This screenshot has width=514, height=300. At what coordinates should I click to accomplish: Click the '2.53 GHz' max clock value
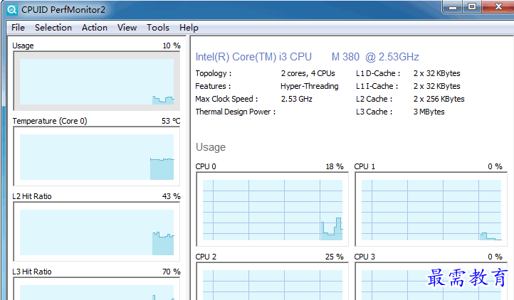[x=297, y=99]
